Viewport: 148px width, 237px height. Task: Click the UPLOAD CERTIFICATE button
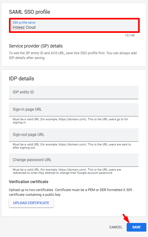coord(31,203)
